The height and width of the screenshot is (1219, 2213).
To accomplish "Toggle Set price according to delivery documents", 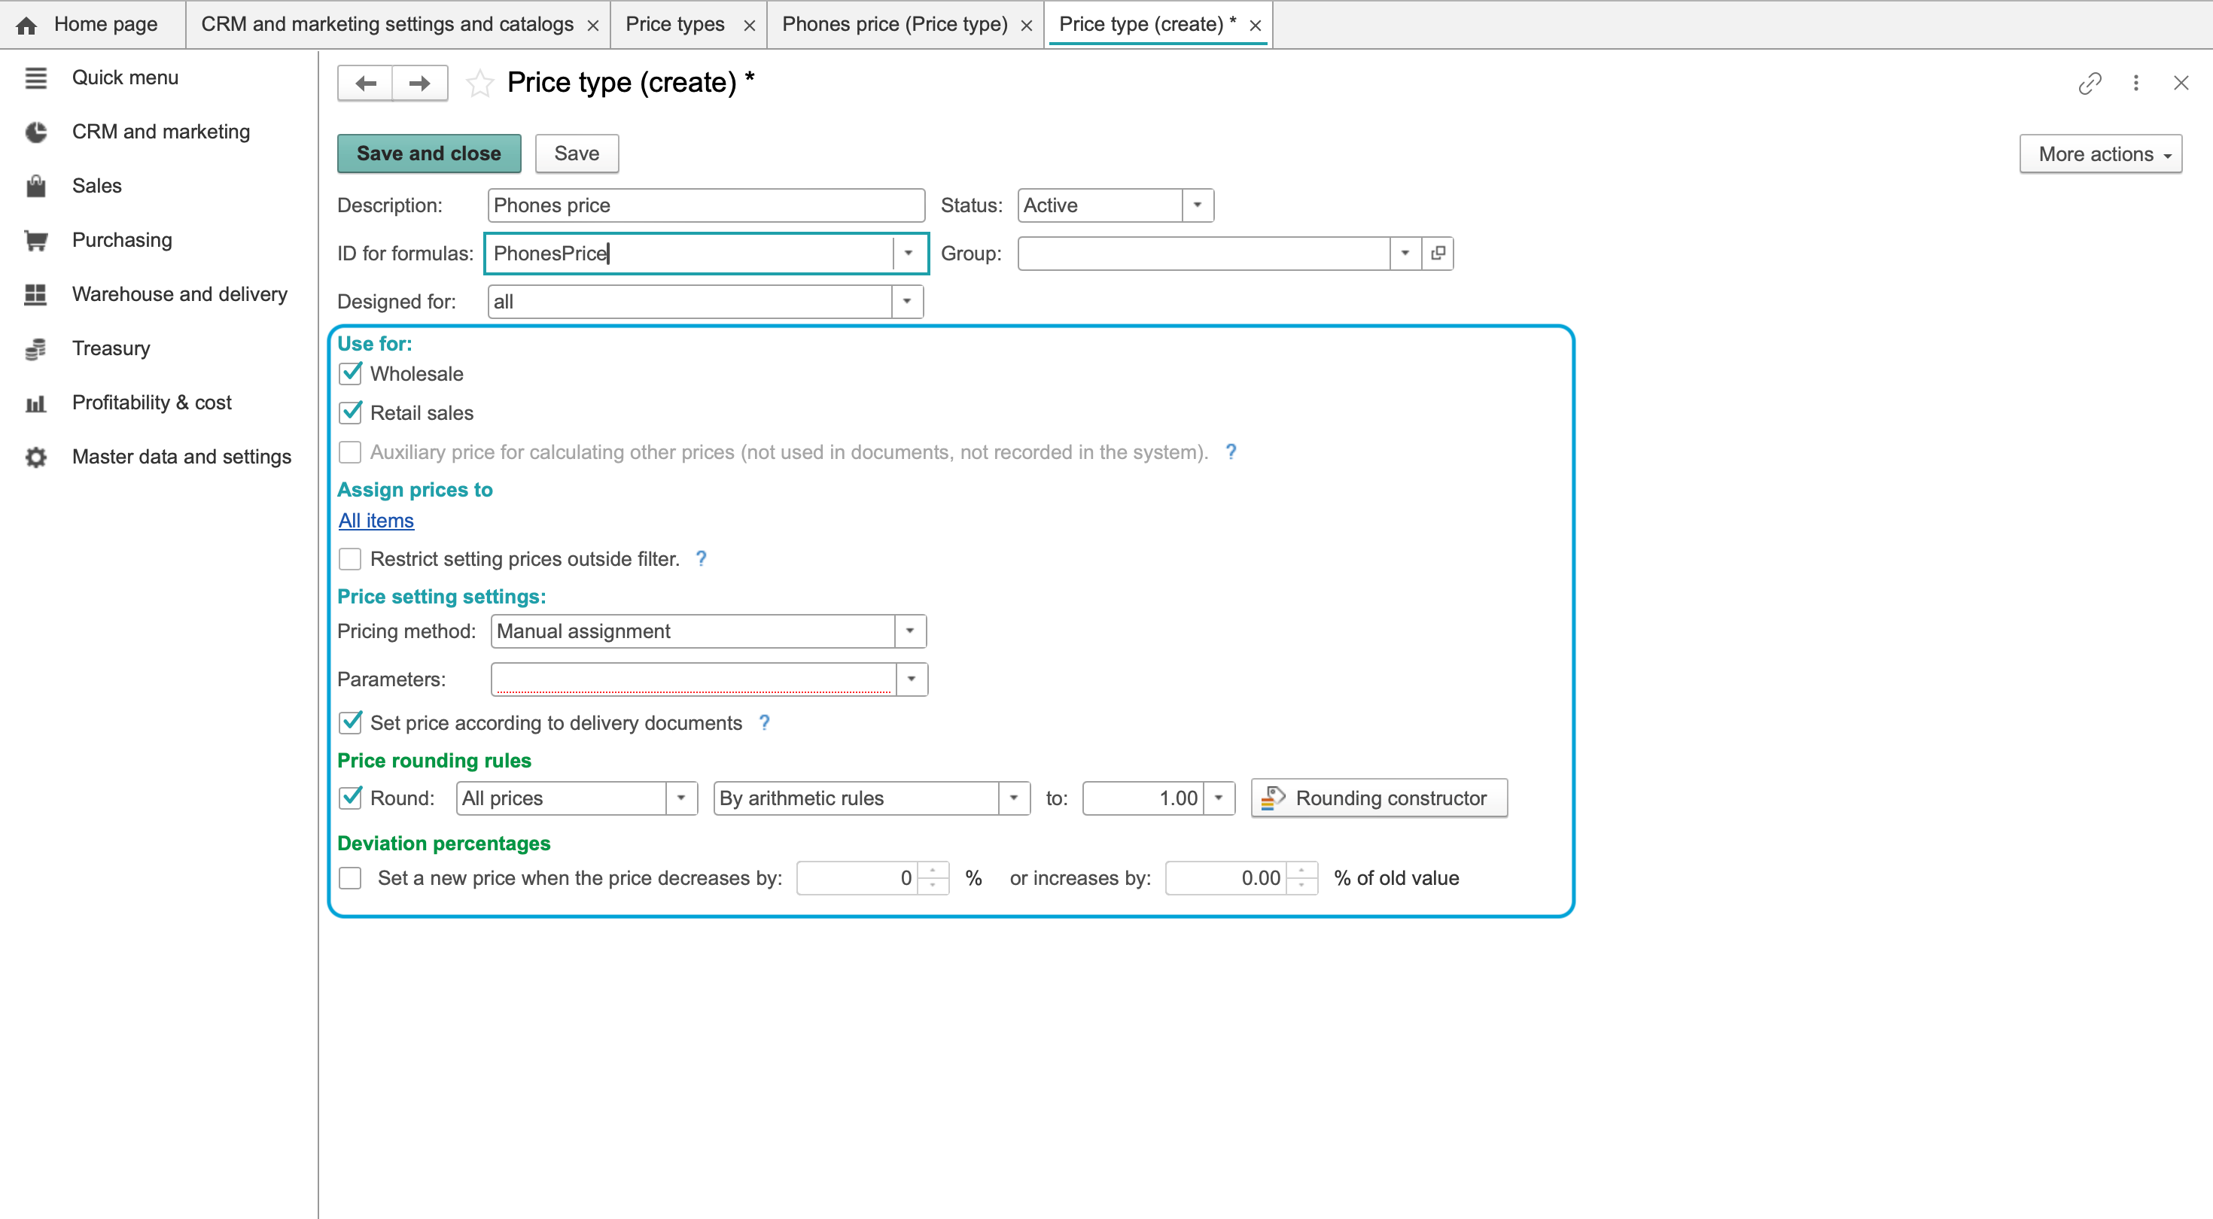I will (x=351, y=722).
